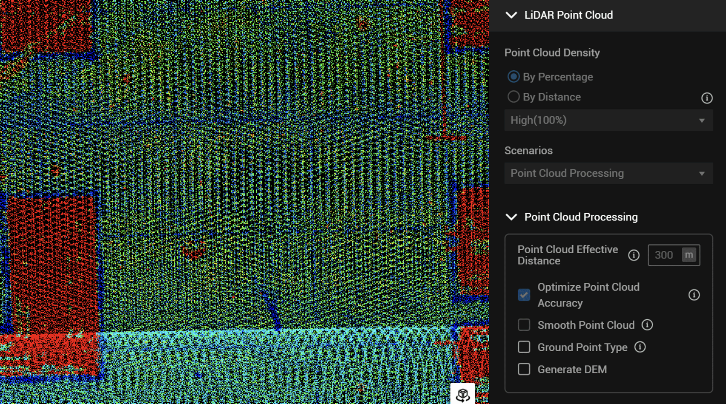Click the Smooth Point Cloud info icon

(x=648, y=325)
